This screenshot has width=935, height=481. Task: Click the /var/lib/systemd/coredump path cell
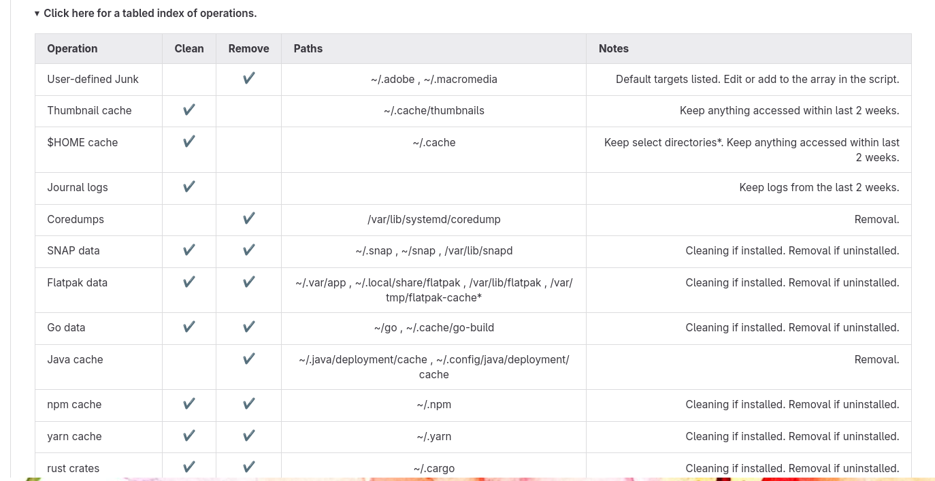coord(434,220)
